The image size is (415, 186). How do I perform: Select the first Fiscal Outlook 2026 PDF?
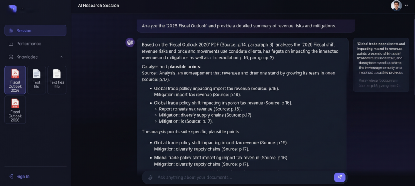click(x=15, y=80)
